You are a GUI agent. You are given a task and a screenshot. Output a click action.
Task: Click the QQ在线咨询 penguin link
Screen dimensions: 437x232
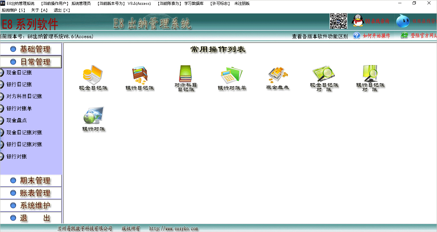[371, 21]
